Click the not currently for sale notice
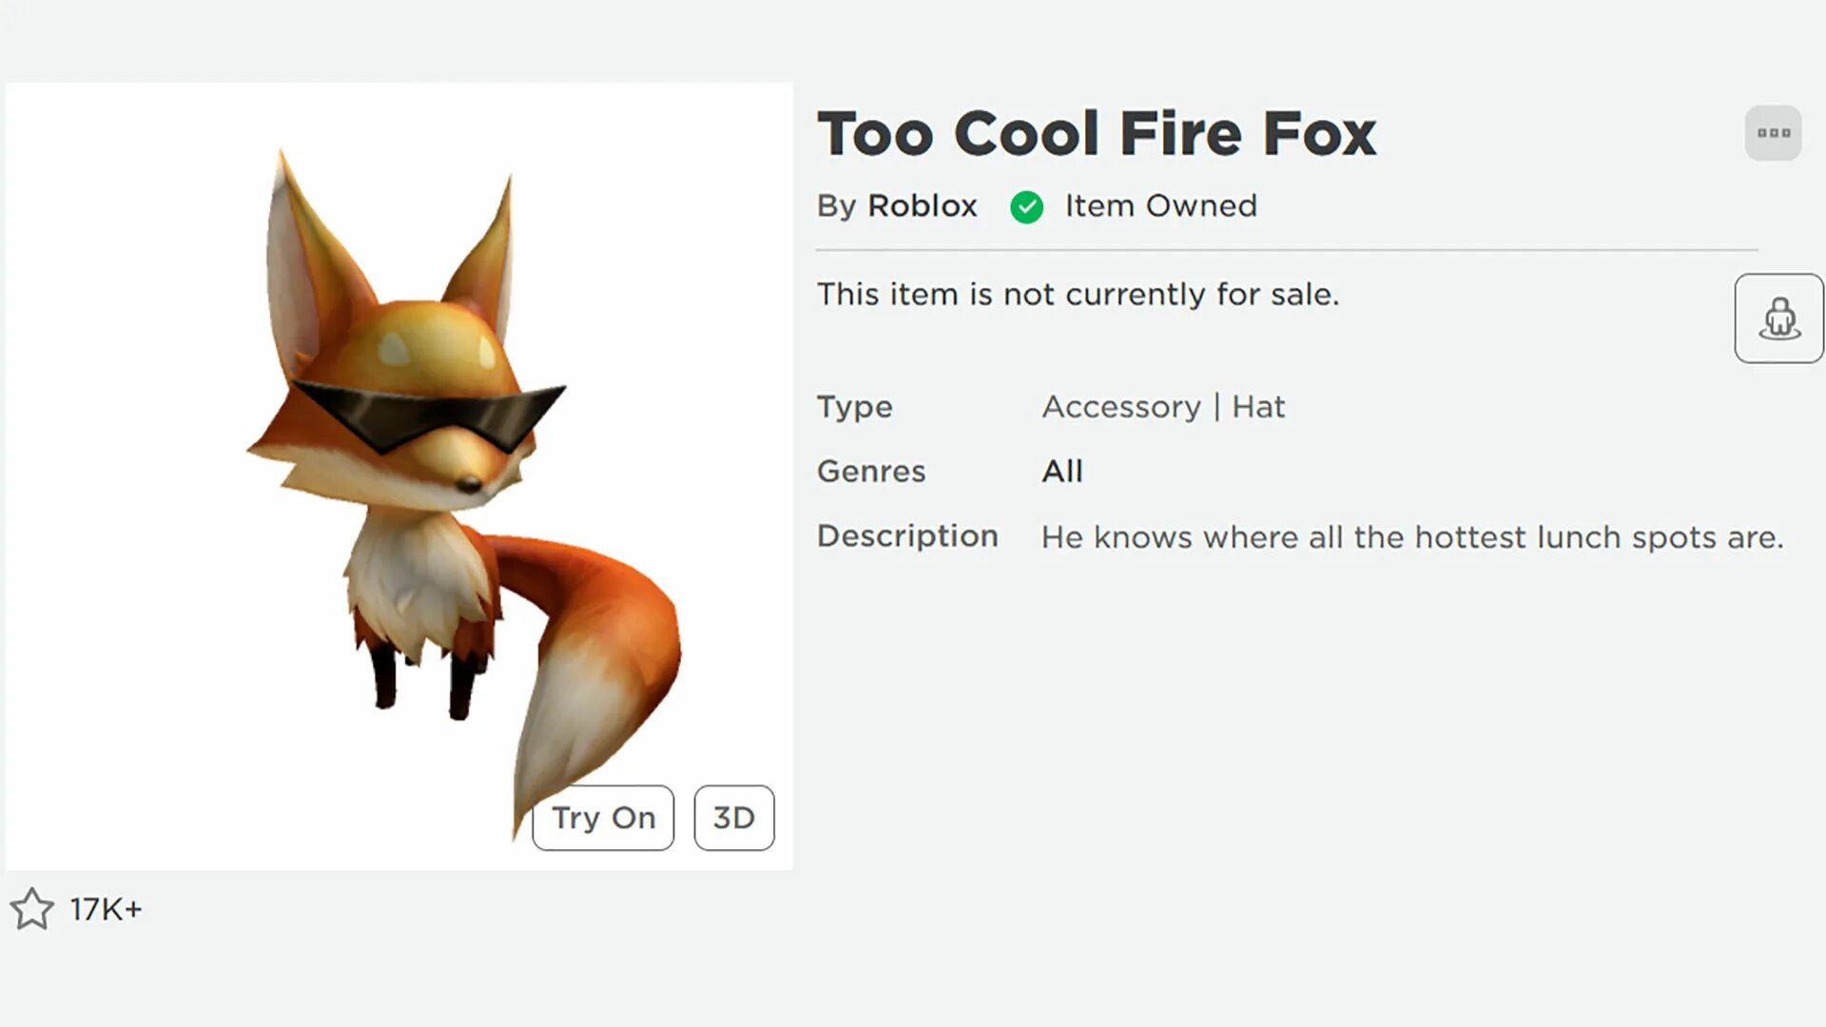 [1078, 295]
